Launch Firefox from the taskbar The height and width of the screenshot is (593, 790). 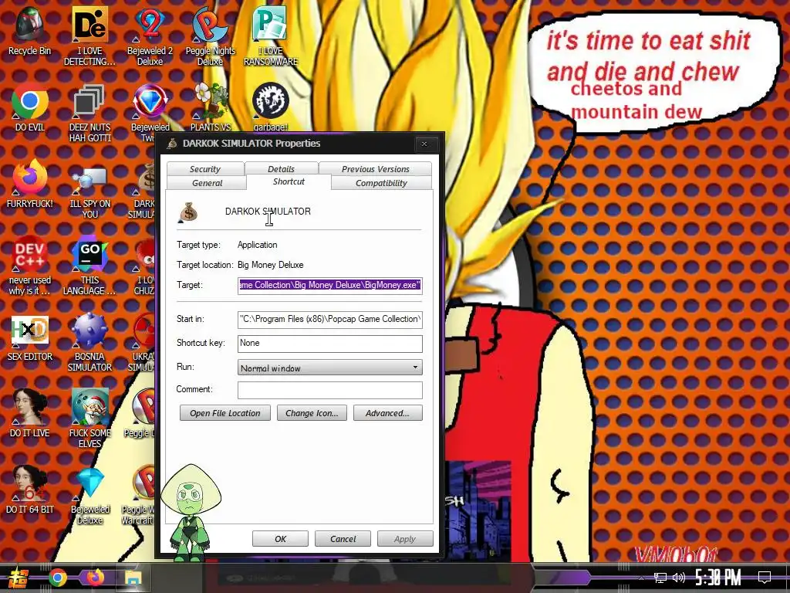95,578
